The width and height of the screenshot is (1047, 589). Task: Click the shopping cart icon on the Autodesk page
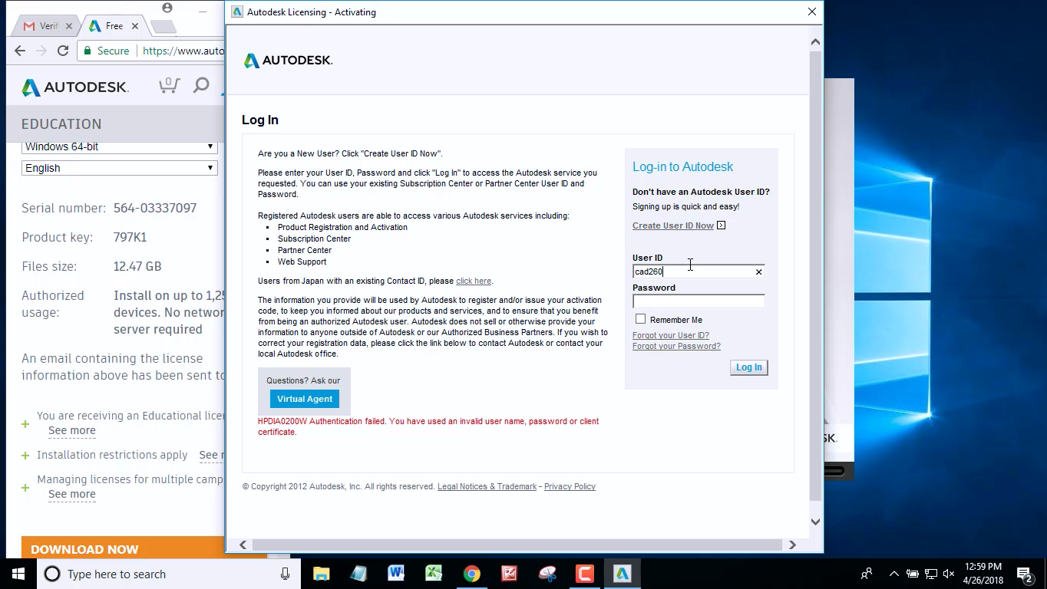point(169,85)
